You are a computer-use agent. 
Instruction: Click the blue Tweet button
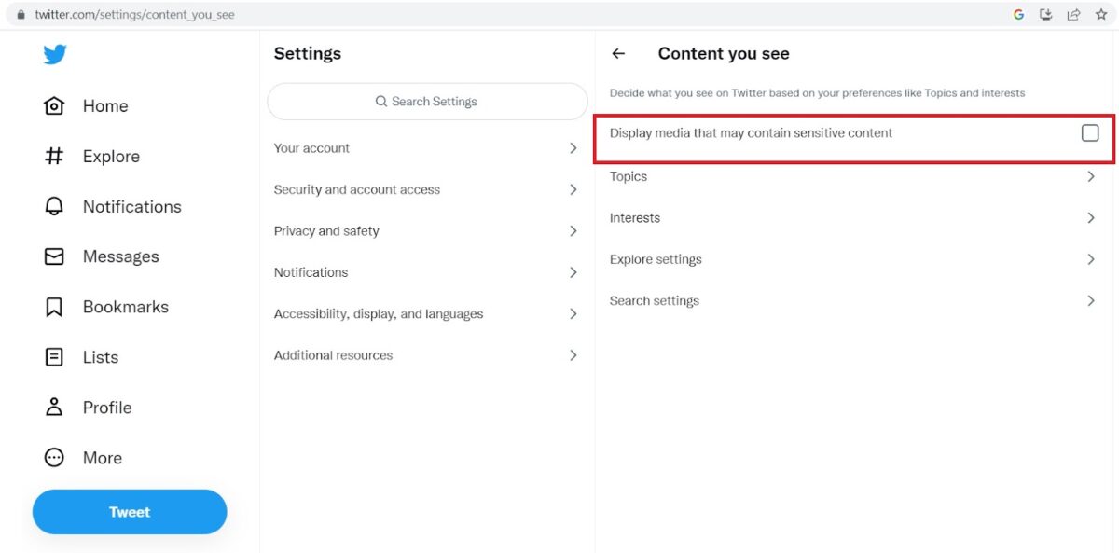point(130,512)
